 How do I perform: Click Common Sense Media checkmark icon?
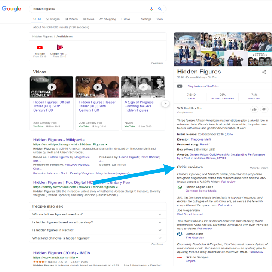coord(180,188)
